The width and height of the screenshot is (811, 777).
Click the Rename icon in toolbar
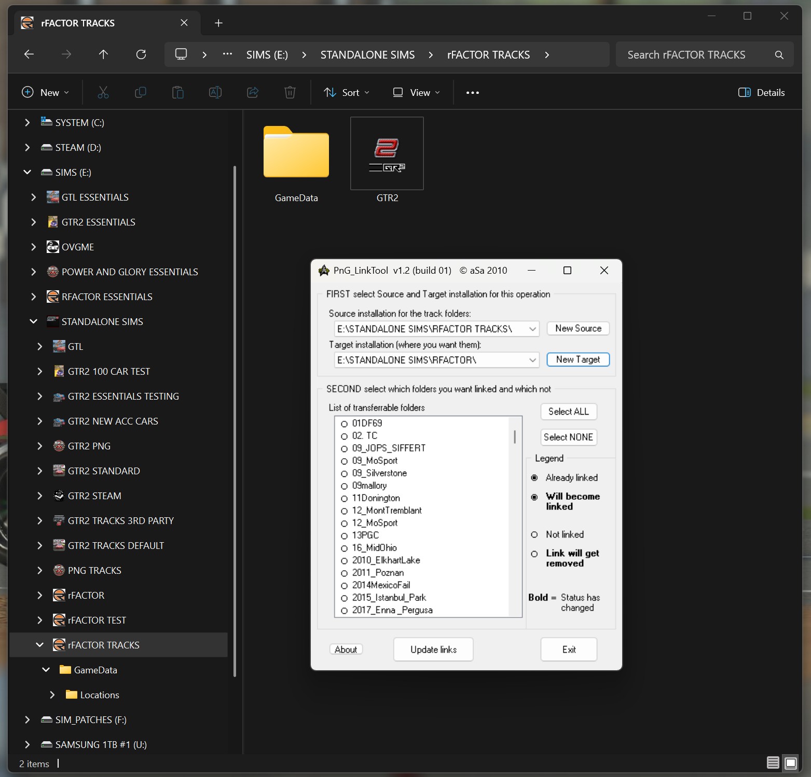[215, 93]
